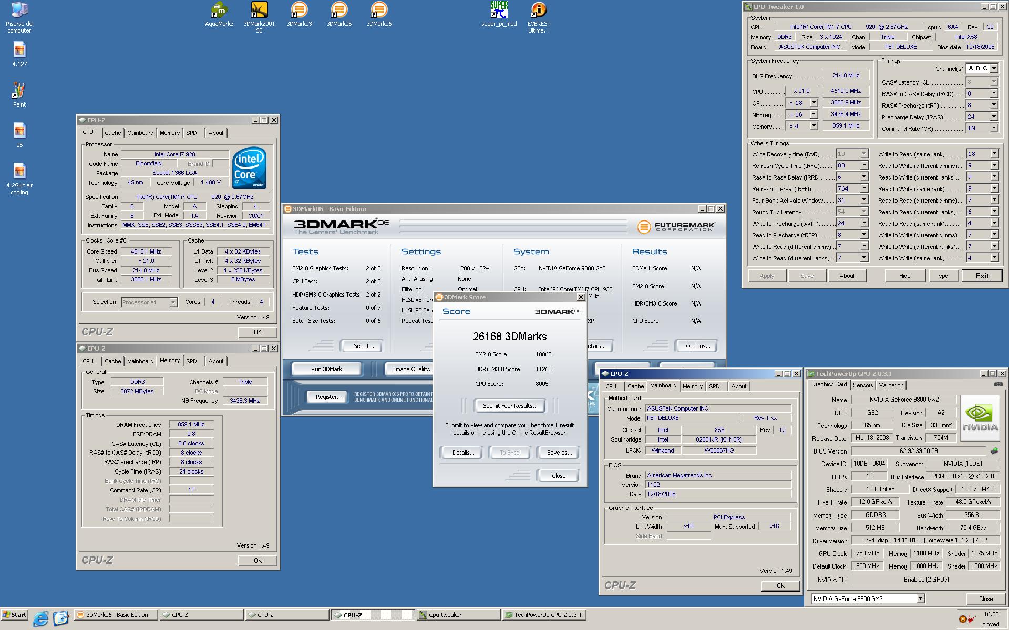
Task: Open GPU-Z graphics card selector dropdown
Action: coord(920,598)
